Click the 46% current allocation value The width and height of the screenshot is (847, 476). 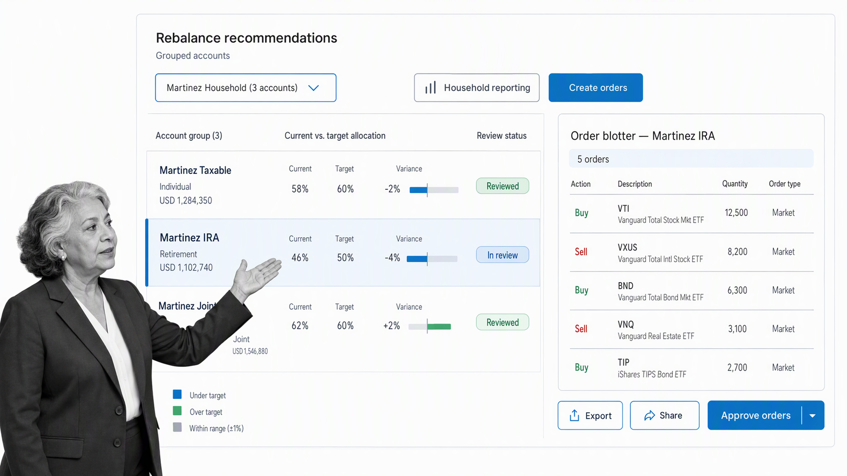pyautogui.click(x=300, y=258)
